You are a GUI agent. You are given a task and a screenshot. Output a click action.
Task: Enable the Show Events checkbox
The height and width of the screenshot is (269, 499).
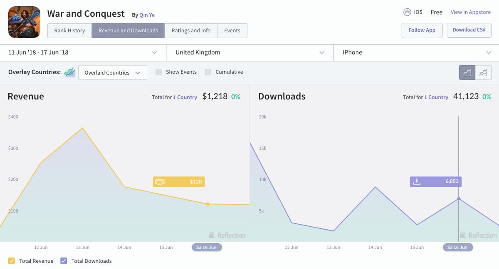point(158,72)
